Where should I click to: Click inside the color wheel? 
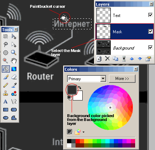[110, 108]
